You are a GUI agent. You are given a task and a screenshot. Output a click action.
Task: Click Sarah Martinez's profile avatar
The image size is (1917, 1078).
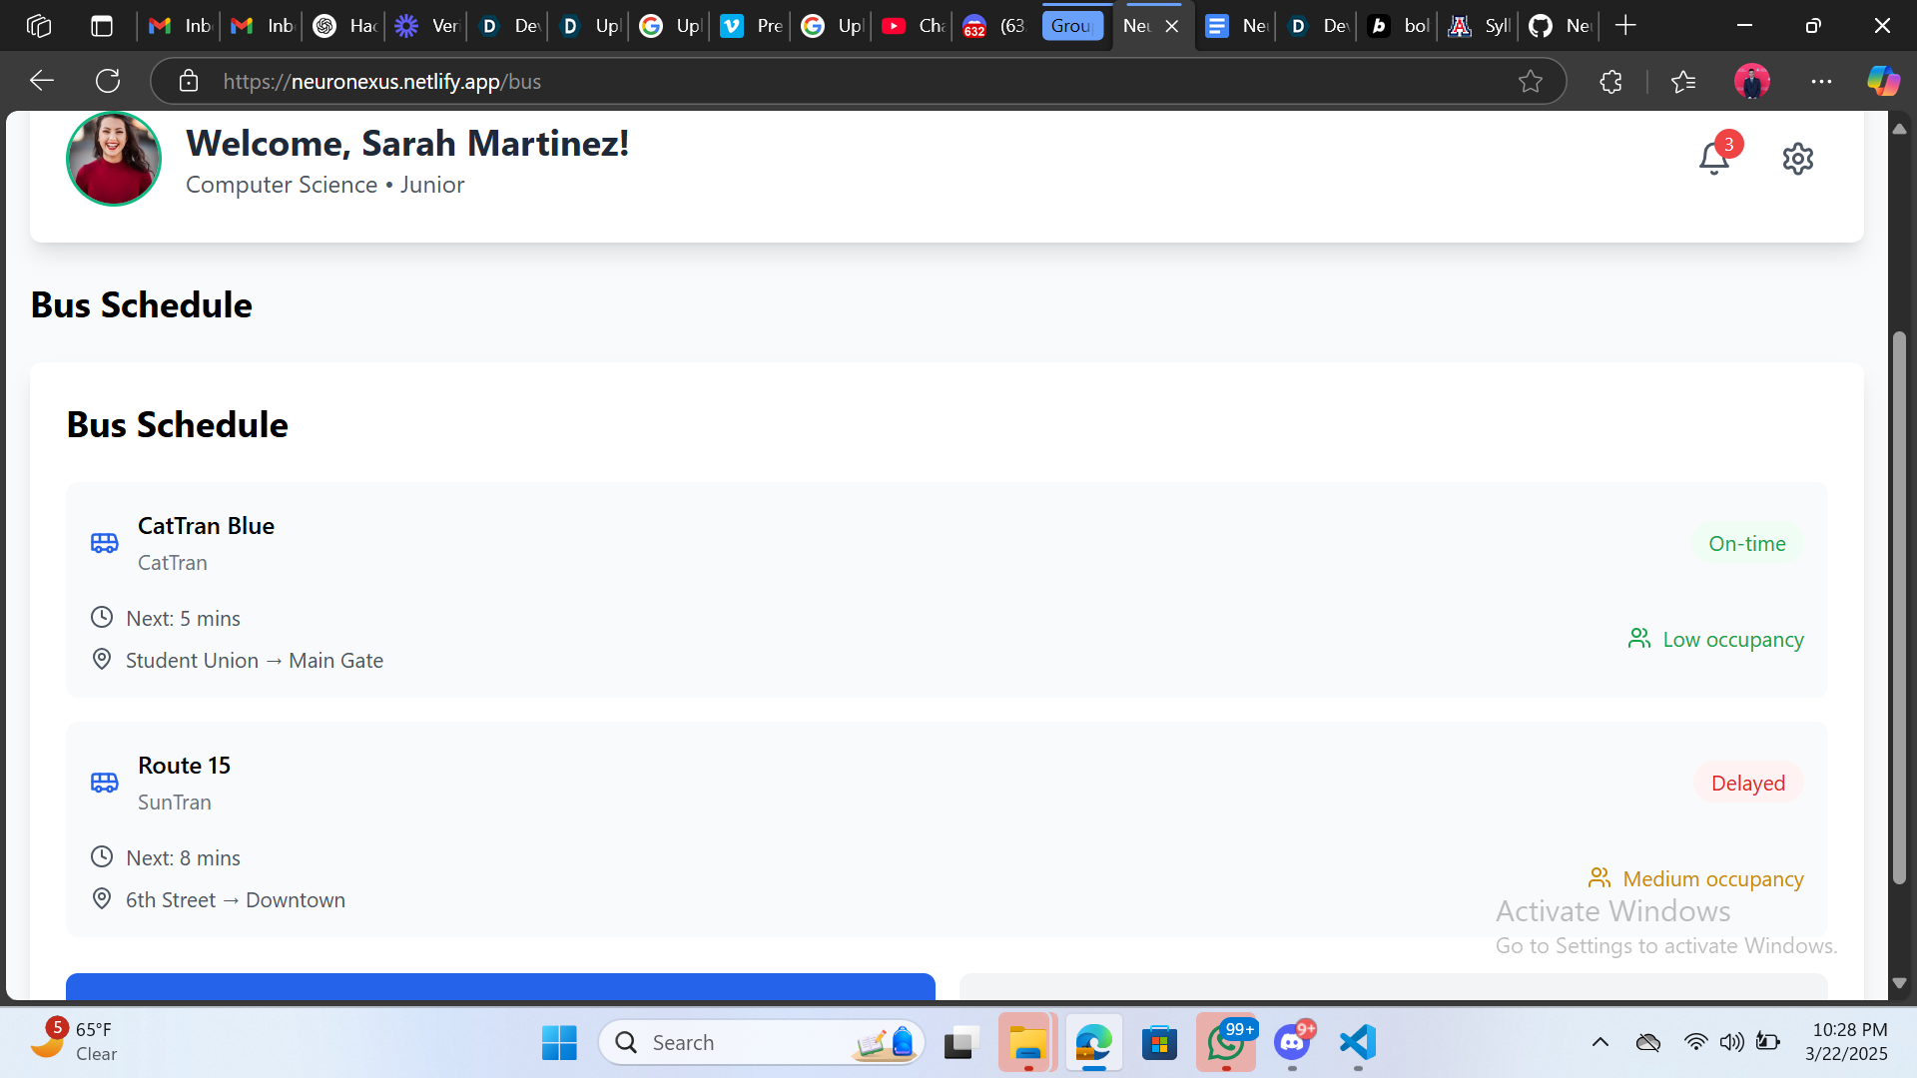pos(114,159)
